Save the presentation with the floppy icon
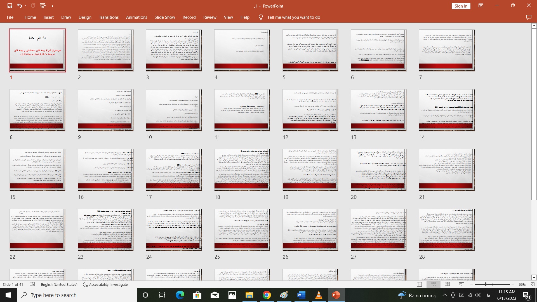Screen dimensions: 537x302 [x=10, y=6]
